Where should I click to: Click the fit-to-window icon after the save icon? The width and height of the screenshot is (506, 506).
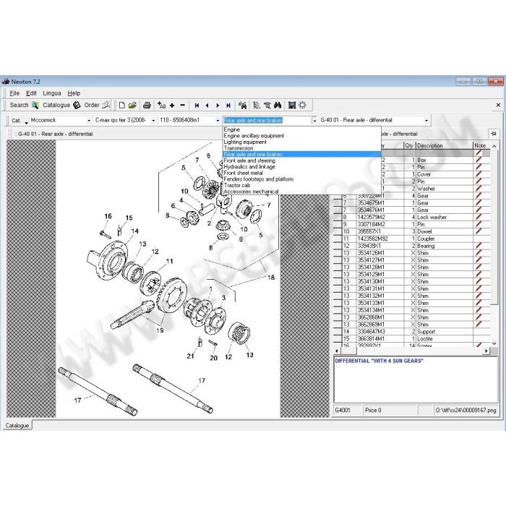click(302, 106)
